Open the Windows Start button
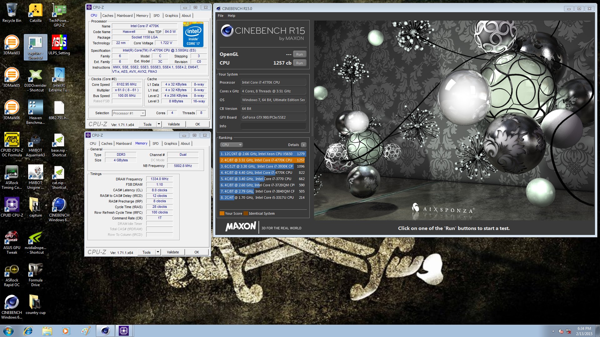Image resolution: width=600 pixels, height=337 pixels. coord(8,331)
